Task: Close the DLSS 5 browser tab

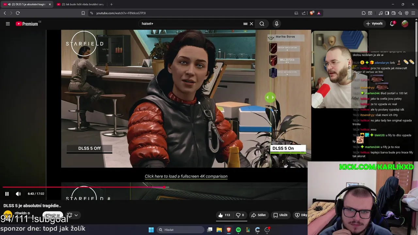Action: pyautogui.click(x=50, y=4)
